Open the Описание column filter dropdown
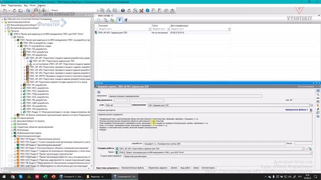The image size is (321, 180). tap(149, 29)
